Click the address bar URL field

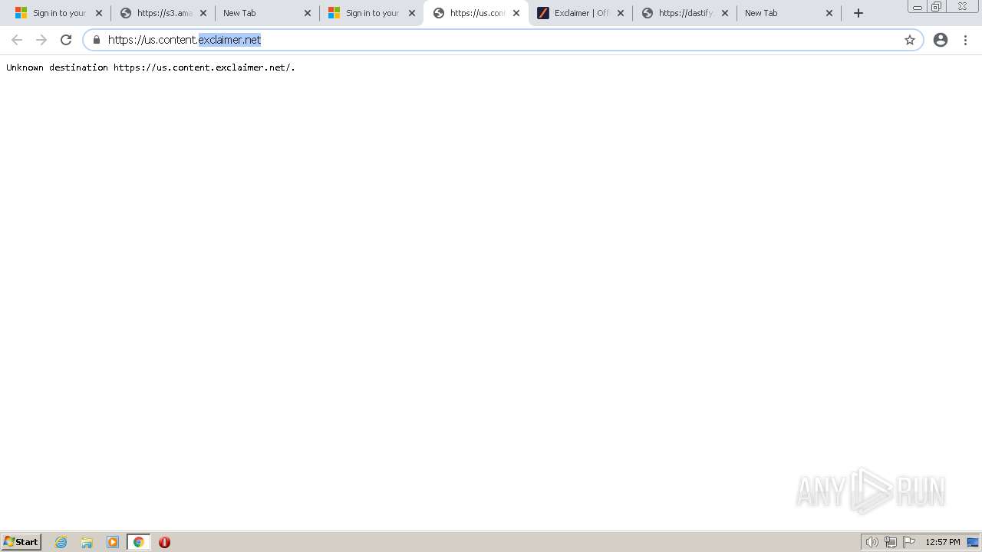503,40
